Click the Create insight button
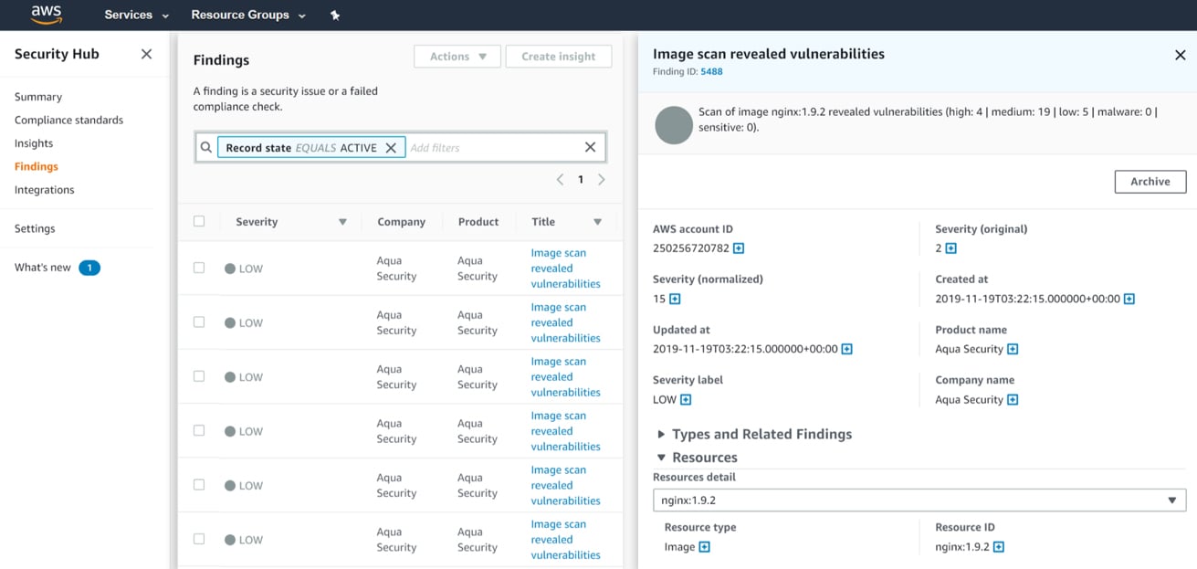 pyautogui.click(x=559, y=57)
